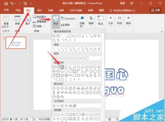Click scroll-up arrow of shapes gallery
This screenshot has height=122, width=165.
pos(103,31)
